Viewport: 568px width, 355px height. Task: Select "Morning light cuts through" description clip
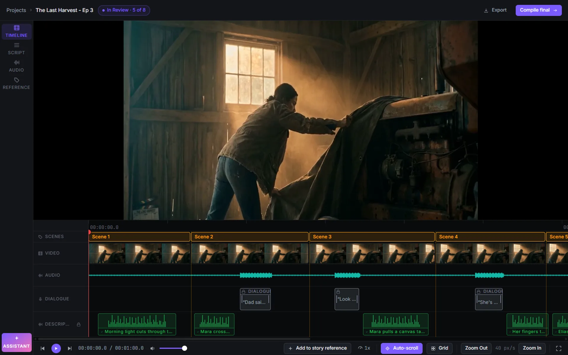137,324
